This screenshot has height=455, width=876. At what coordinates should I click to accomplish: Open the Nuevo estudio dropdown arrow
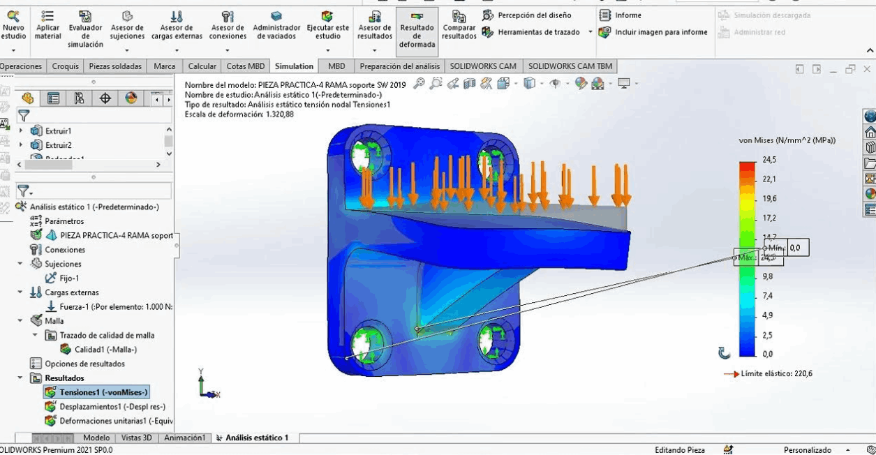coord(13,50)
